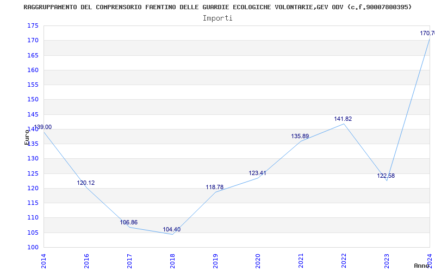Click the 175 y-axis tick label

click(33, 25)
